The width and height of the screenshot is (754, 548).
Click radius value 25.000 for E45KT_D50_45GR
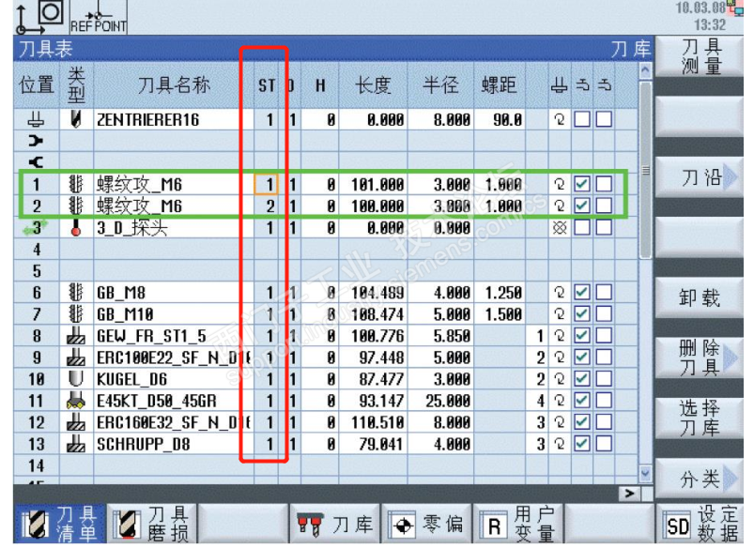pyautogui.click(x=448, y=401)
